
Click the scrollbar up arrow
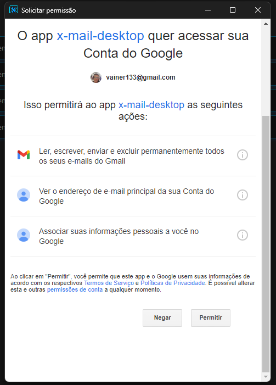pyautogui.click(x=266, y=24)
